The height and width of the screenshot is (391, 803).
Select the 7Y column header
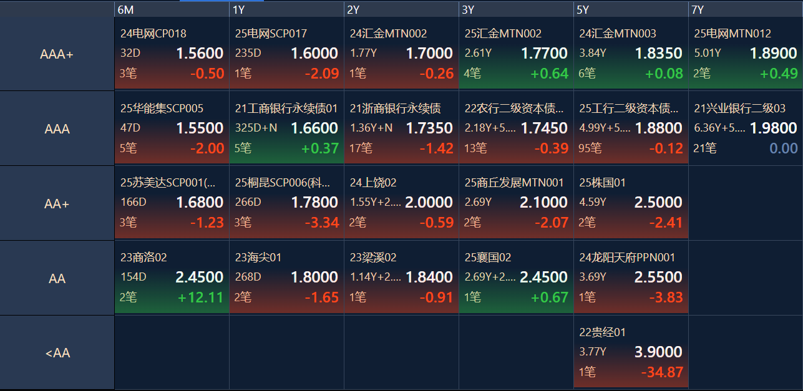click(746, 9)
